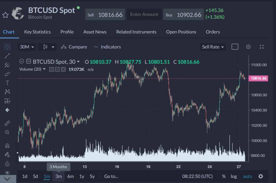The width and height of the screenshot is (276, 183).
Task: Select the text annotation tool
Action: tap(7, 83)
